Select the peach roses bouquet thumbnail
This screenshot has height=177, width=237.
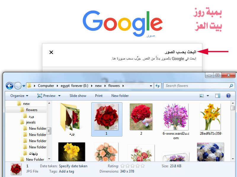coord(106,152)
